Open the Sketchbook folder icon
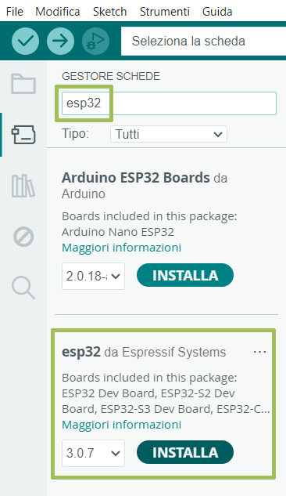The height and width of the screenshot is (496, 286). click(23, 84)
